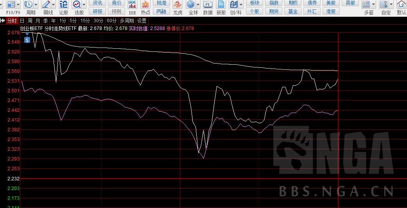Viewport: 407px width, 208px height.
Task: Switch to the 15分 chart tab
Action: [85, 21]
